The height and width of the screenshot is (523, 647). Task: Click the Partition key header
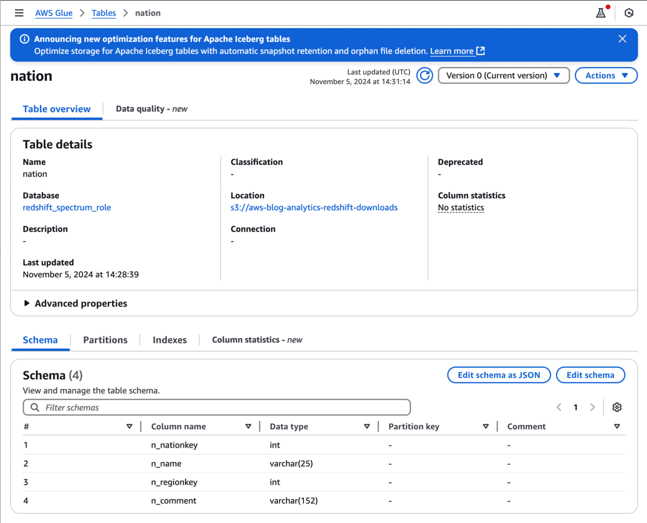point(414,427)
